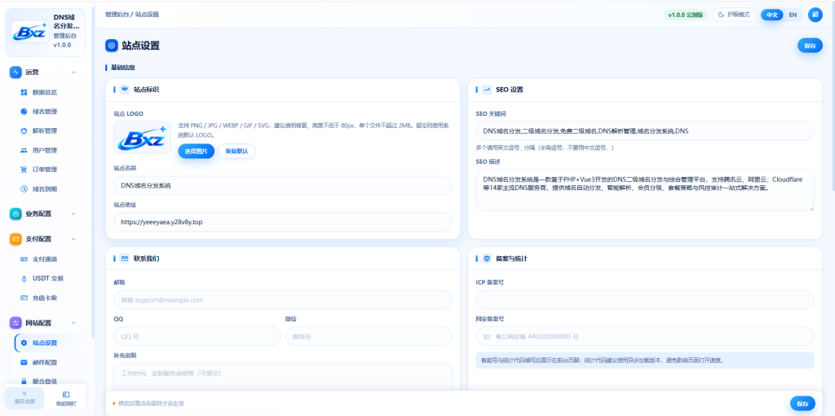Click the blue 运营 group icon

[x=16, y=73]
